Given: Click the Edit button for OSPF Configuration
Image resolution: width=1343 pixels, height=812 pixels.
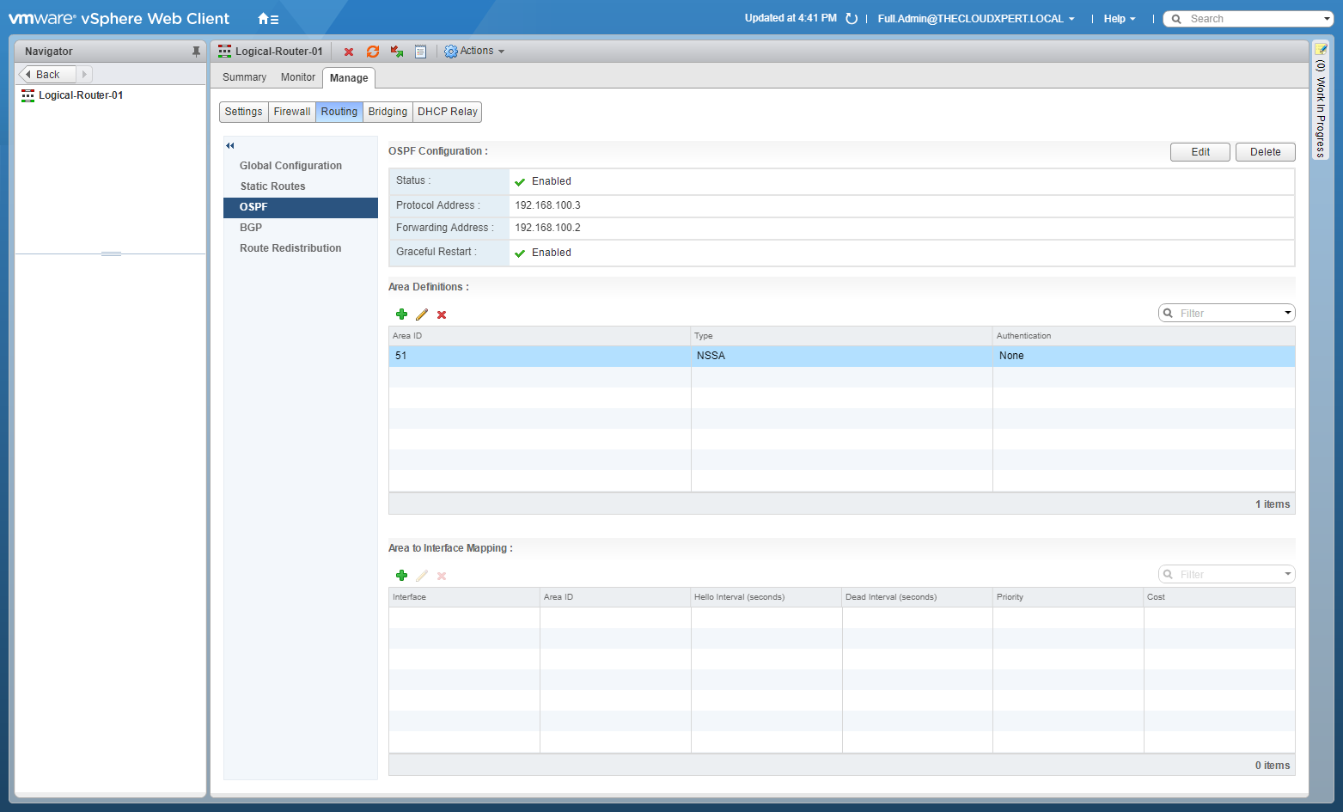Looking at the screenshot, I should (x=1200, y=152).
